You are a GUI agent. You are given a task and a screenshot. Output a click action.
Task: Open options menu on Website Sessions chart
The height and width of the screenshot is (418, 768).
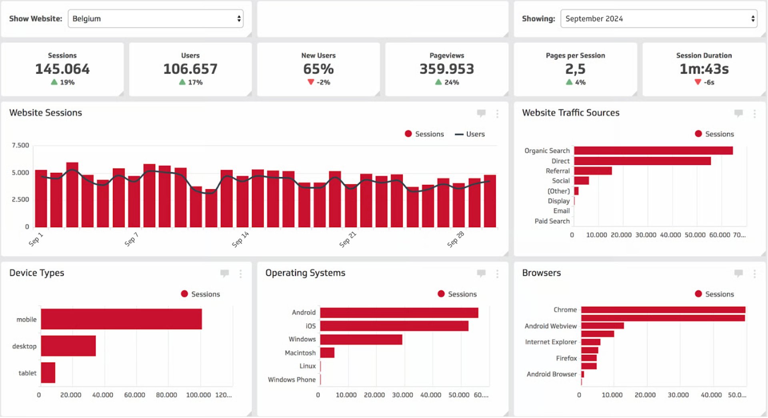pyautogui.click(x=497, y=114)
